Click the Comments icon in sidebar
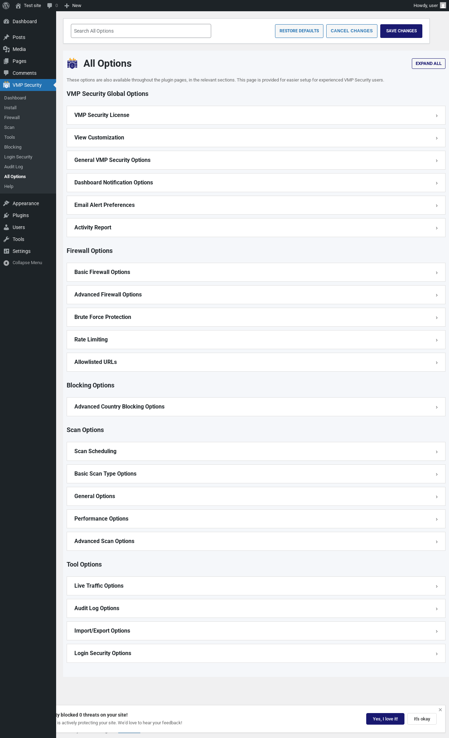 coord(6,73)
